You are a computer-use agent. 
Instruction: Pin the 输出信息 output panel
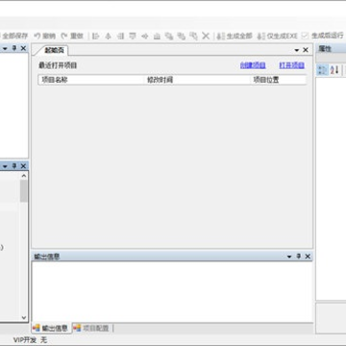click(299, 257)
